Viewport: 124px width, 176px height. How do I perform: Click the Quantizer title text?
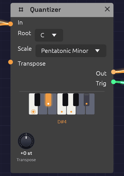pos(46,10)
